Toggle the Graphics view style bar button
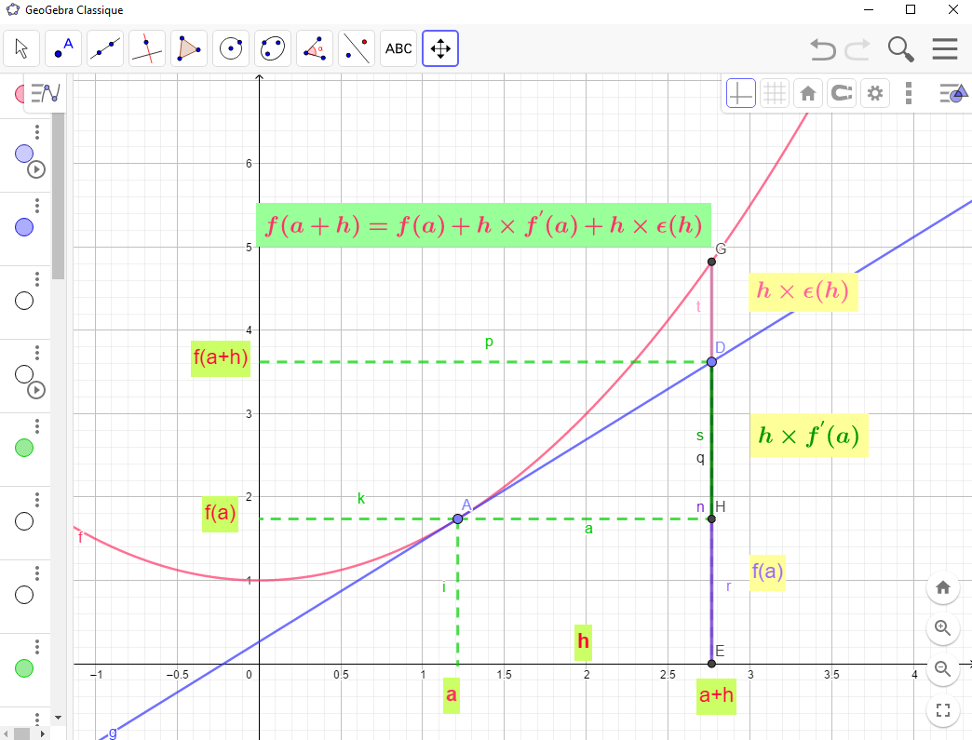972x740 pixels. 952,94
